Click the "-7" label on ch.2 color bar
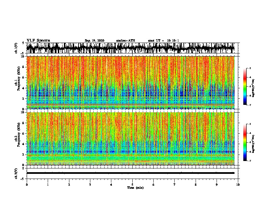Viewport: 268px width, 207px height. click(249, 161)
